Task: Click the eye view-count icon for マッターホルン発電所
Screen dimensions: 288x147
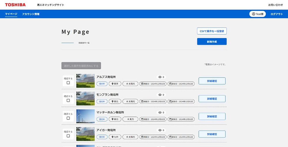Action: 160,112
